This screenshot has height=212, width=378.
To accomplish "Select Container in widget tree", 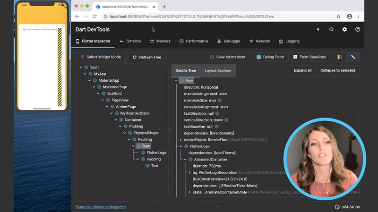I will click(x=133, y=120).
